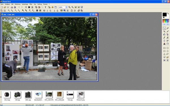170x106 pixels.
Task: Select the Line tool
Action: [x=168, y=31]
